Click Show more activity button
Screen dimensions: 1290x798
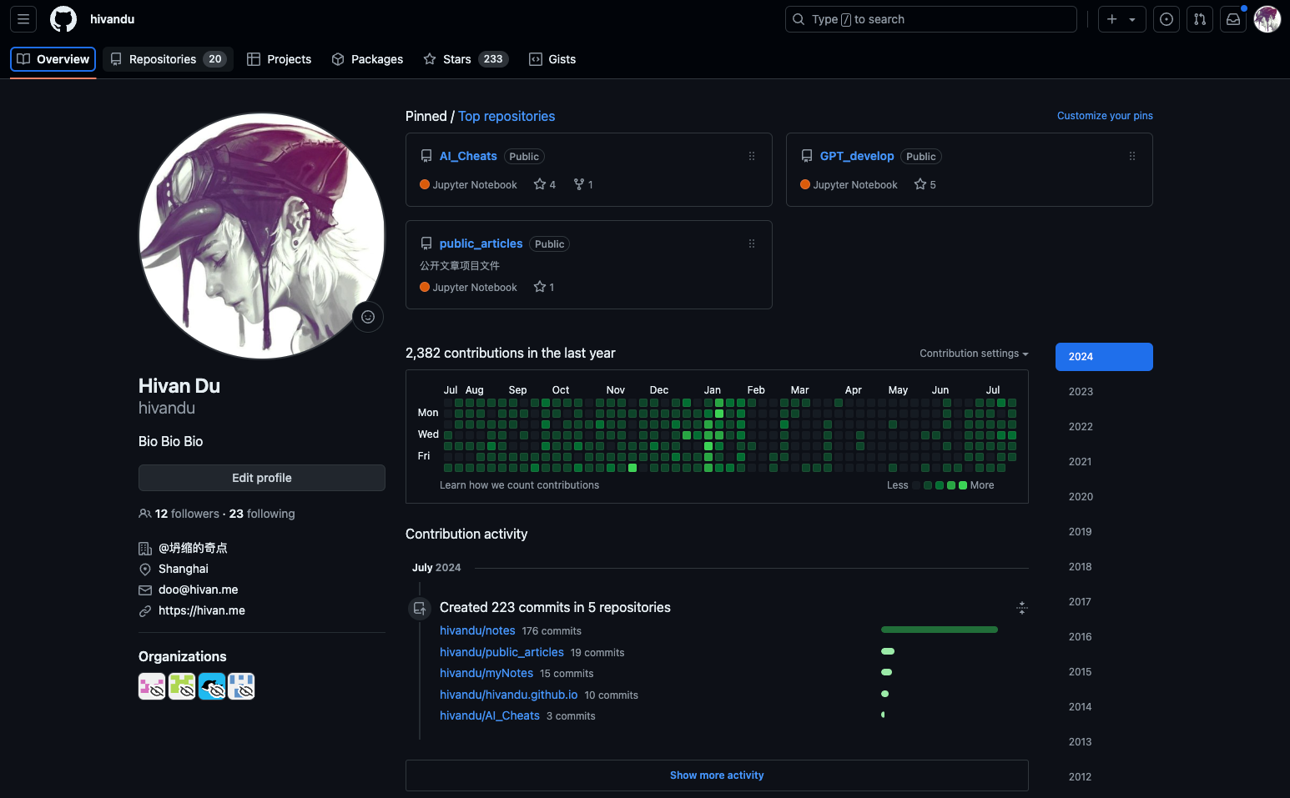coord(717,775)
